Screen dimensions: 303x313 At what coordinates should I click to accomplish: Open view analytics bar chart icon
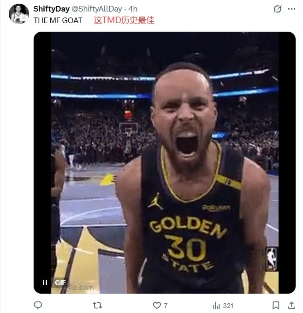point(216,305)
